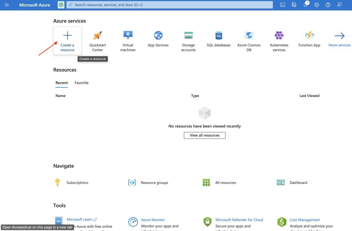The width and height of the screenshot is (352, 231).
Task: Click View all resources button
Action: [204, 135]
